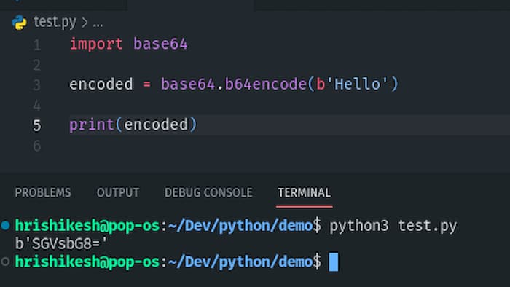Screen dimensions: 510x287
Task: Click the 'encoded' variable on line 3
Action: coord(101,84)
